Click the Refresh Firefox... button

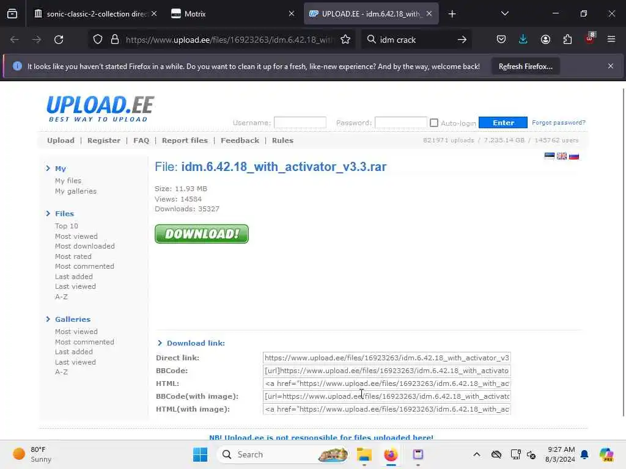[525, 66]
